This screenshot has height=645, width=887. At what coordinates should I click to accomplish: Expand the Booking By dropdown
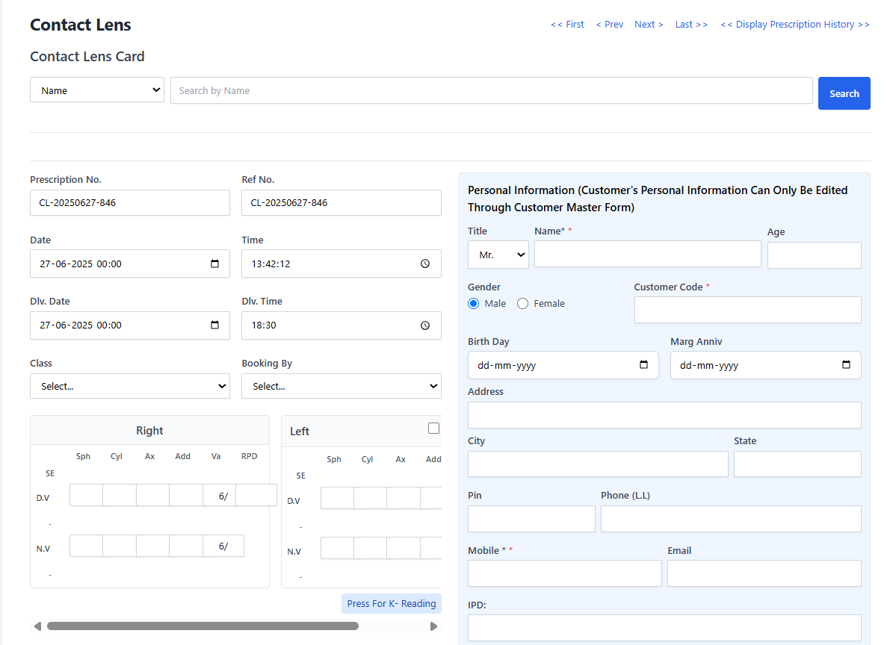pos(341,386)
